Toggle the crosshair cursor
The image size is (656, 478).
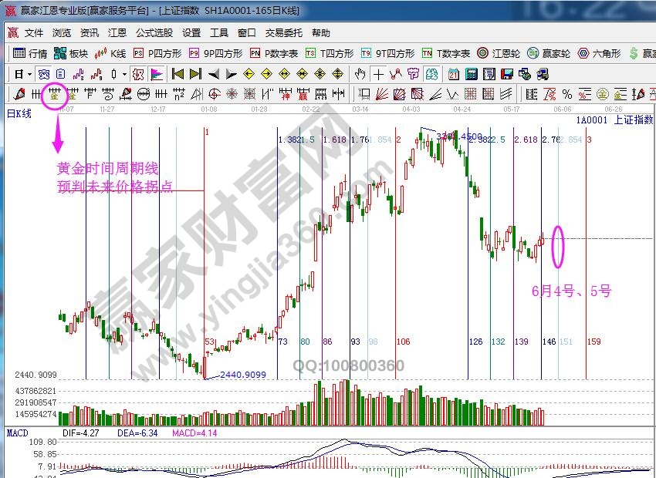pos(378,74)
